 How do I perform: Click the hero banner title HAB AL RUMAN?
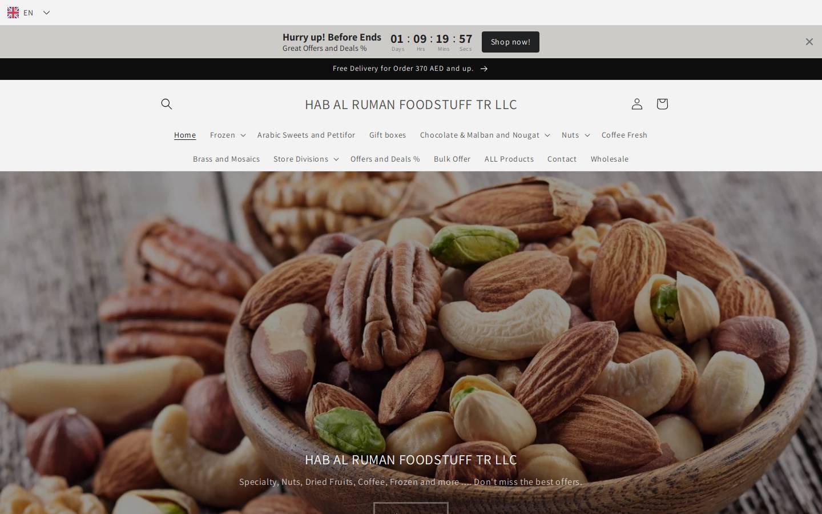tap(411, 460)
